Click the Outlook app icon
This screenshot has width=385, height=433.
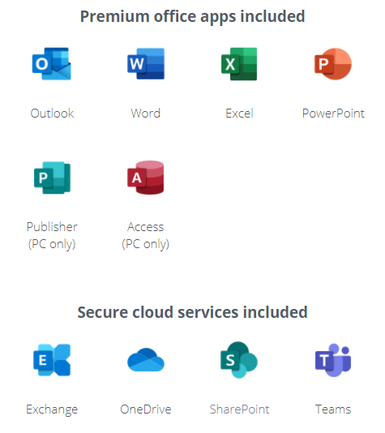click(52, 64)
